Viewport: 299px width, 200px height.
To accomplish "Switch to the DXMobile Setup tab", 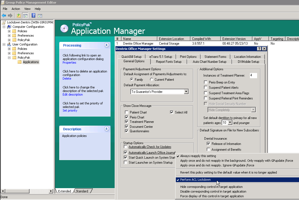I will (248, 62).
